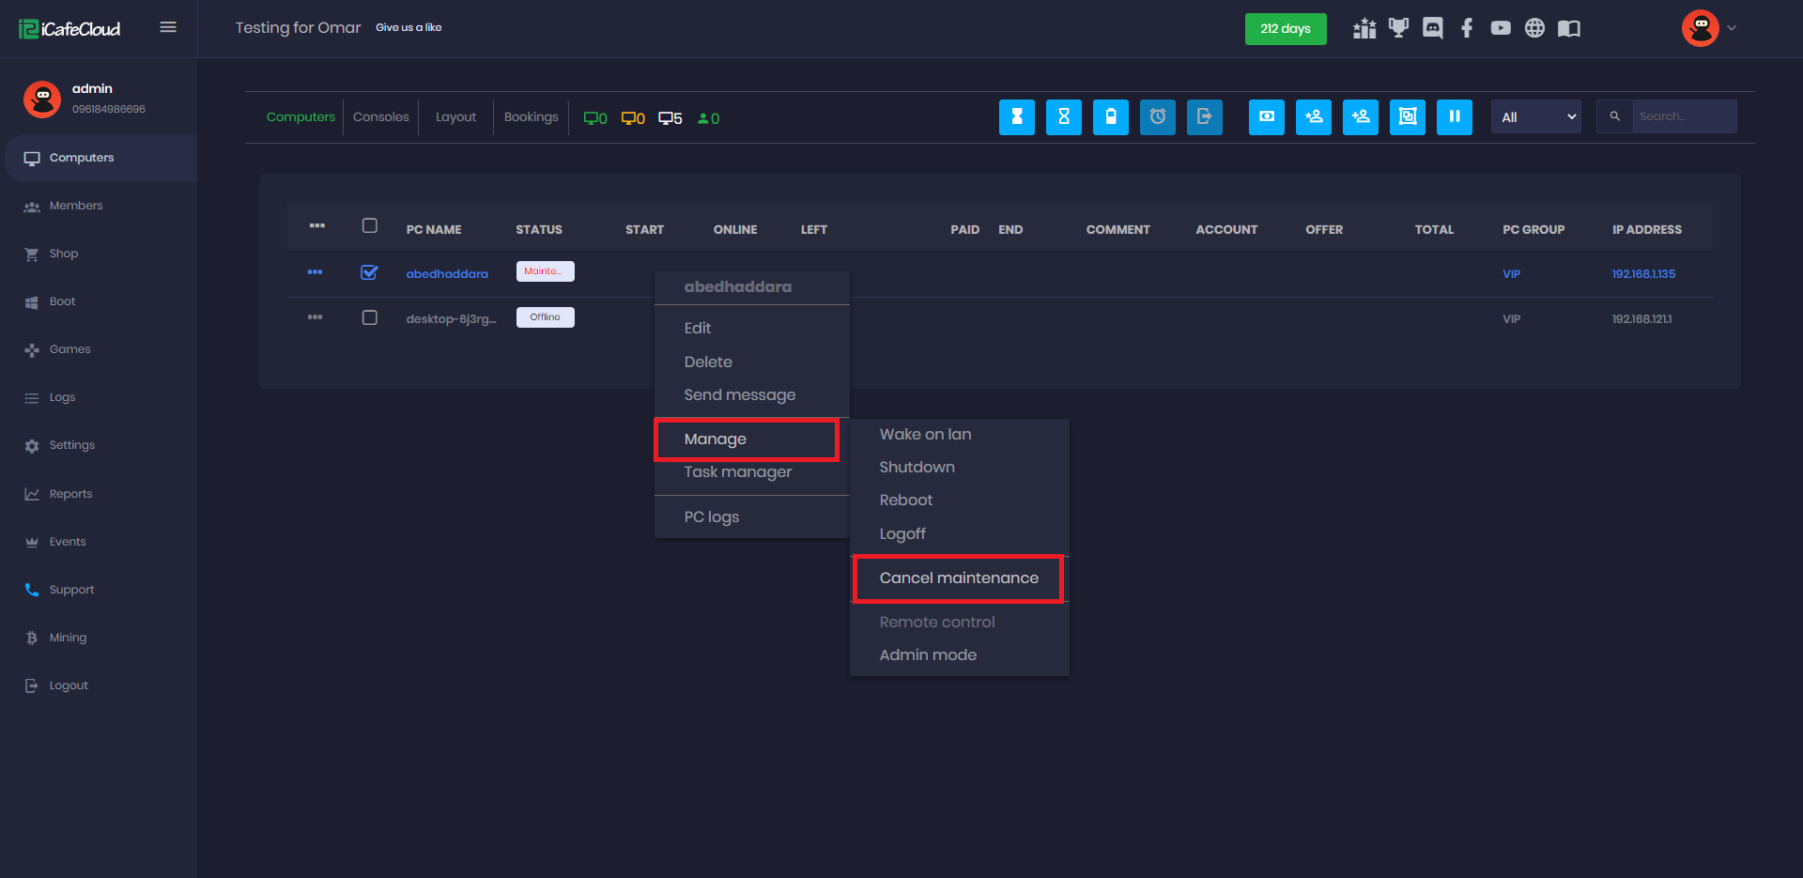Switch to the Consoles tab
Screen dimensions: 1803x878
click(380, 117)
